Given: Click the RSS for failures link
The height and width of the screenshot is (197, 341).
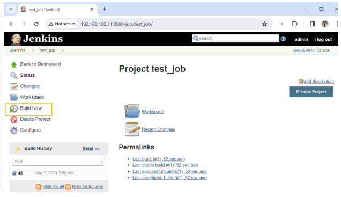Looking at the screenshot, I should pos(87,187).
